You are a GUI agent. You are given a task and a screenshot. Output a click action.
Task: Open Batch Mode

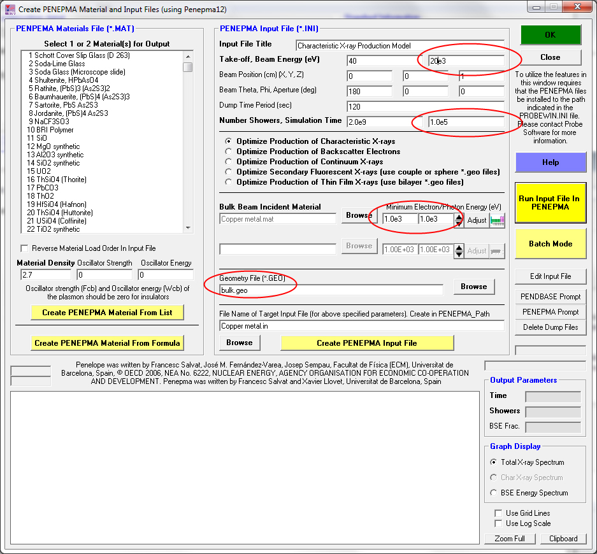(x=550, y=244)
